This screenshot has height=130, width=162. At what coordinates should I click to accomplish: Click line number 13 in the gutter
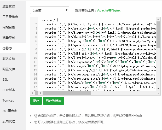click(35, 70)
